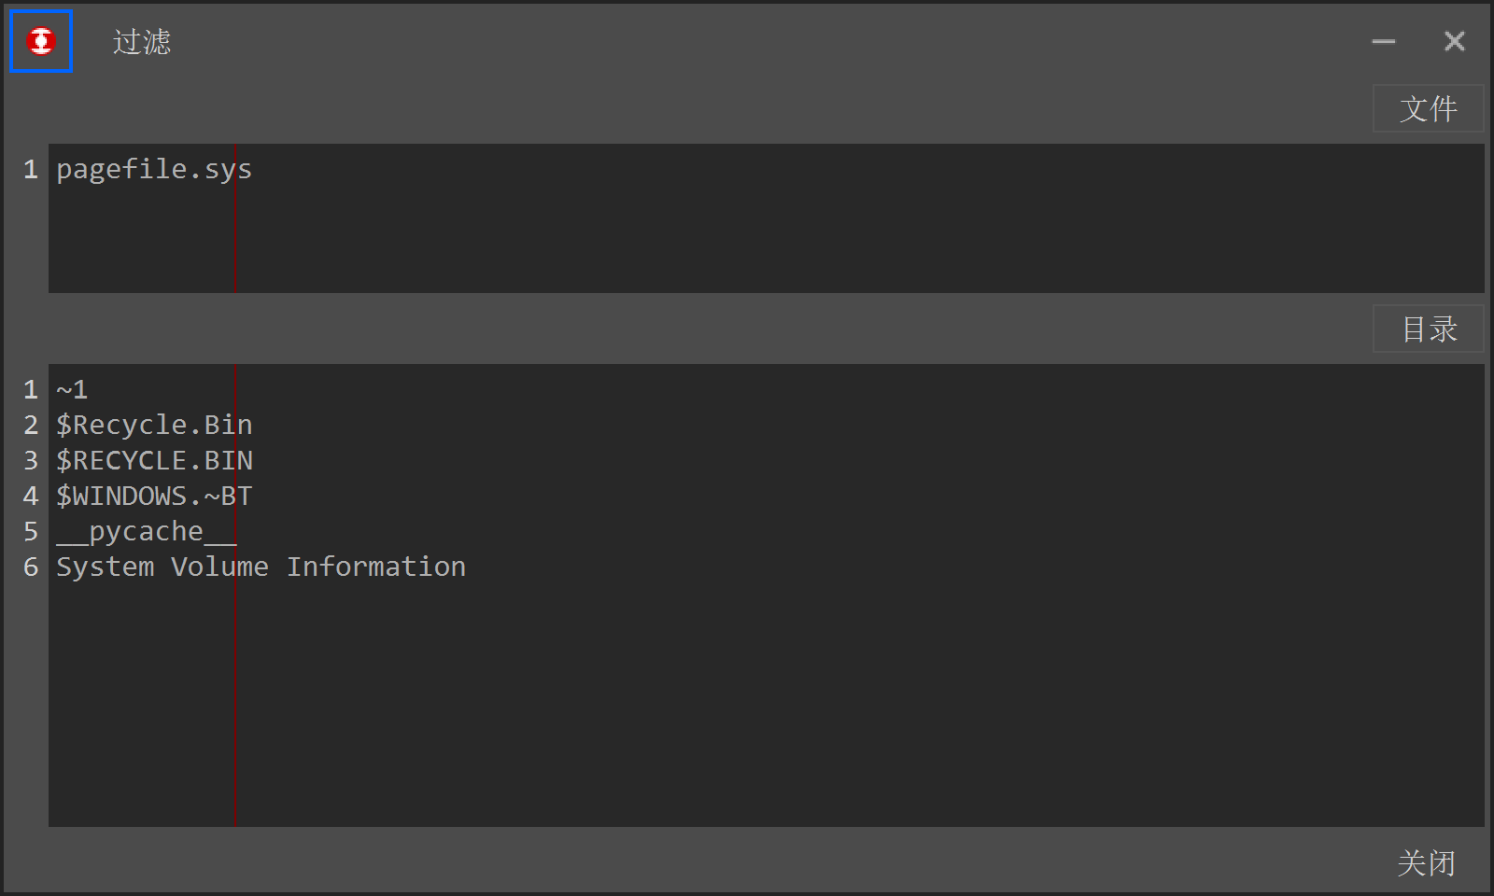Select the $Recycle.Bin line in directory list

pos(154,426)
